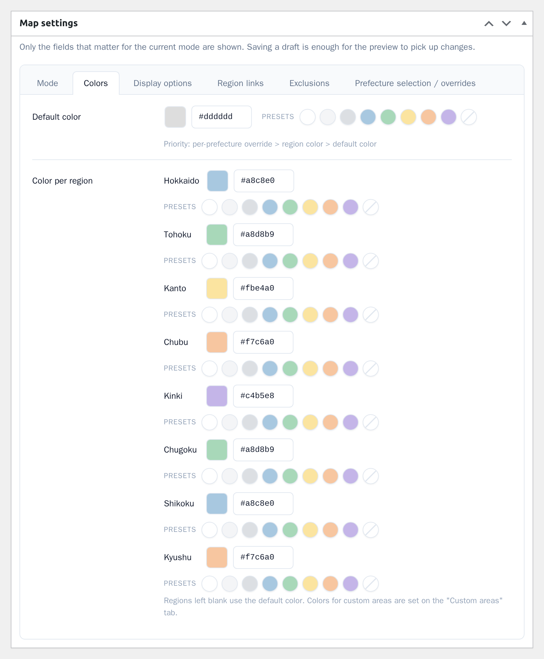Viewport: 544px width, 659px height.
Task: Choose the white preset under Chubu
Action: (x=210, y=369)
